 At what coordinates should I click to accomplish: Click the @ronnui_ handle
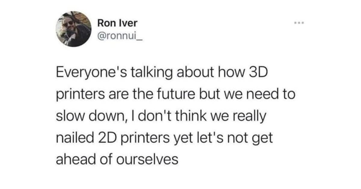coord(117,35)
